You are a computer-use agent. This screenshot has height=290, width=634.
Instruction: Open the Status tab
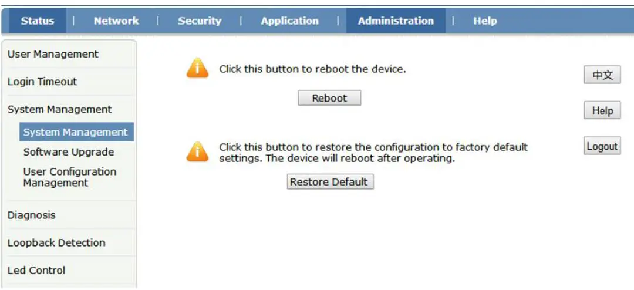click(x=38, y=21)
